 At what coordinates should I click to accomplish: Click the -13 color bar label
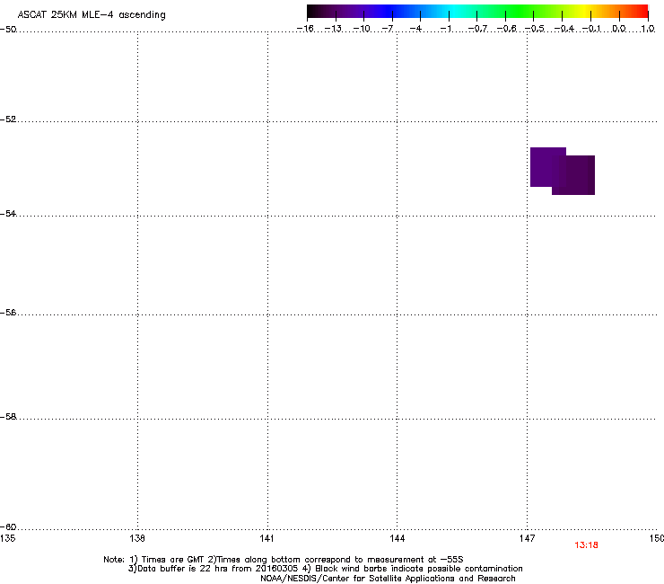tap(333, 29)
